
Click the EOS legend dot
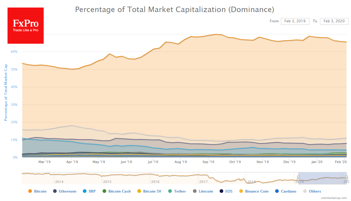click(x=221, y=191)
